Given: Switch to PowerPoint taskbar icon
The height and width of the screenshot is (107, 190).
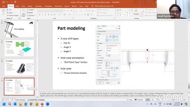Looking at the screenshot, I should point(42,104).
